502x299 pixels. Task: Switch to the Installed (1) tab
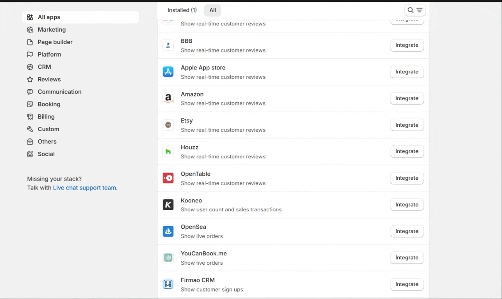click(x=182, y=10)
